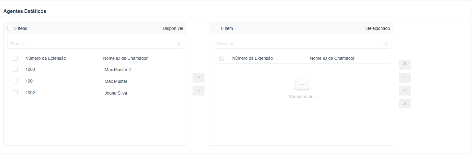This screenshot has width=474, height=158.
Task: Click the "Nome ID de Chamador" header in the Disponível table
Action: click(x=125, y=58)
